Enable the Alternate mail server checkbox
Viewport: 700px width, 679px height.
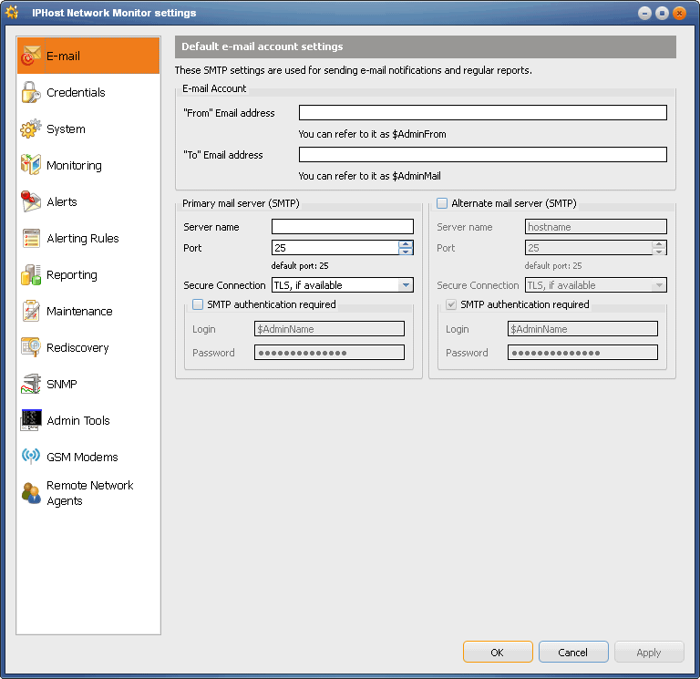coord(442,203)
